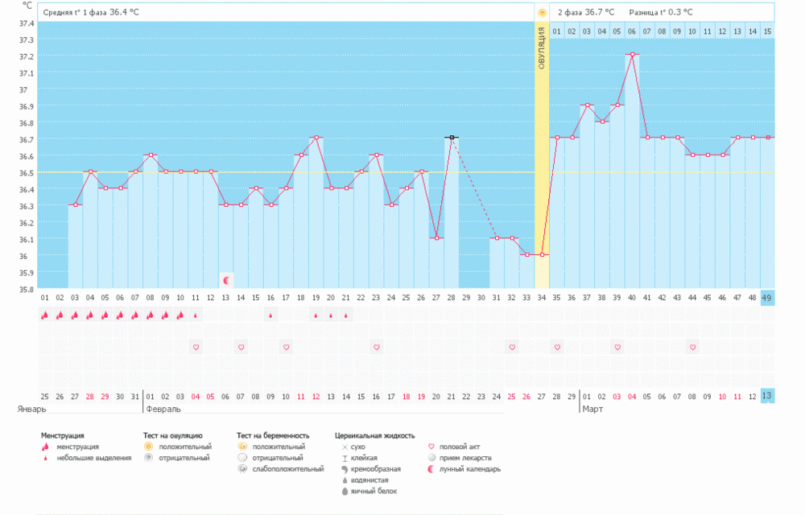Click the sun icon beside "2 фаза" header

coord(542,12)
